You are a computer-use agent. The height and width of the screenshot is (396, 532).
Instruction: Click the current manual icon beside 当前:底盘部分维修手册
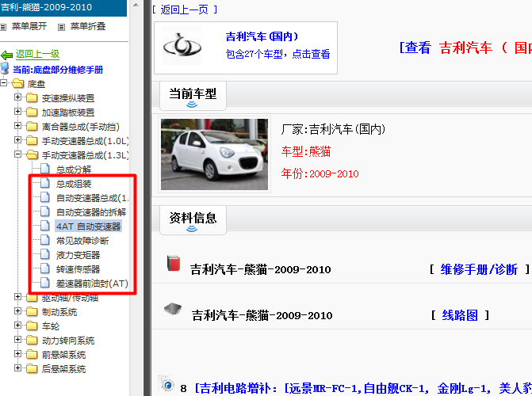pos(5,68)
